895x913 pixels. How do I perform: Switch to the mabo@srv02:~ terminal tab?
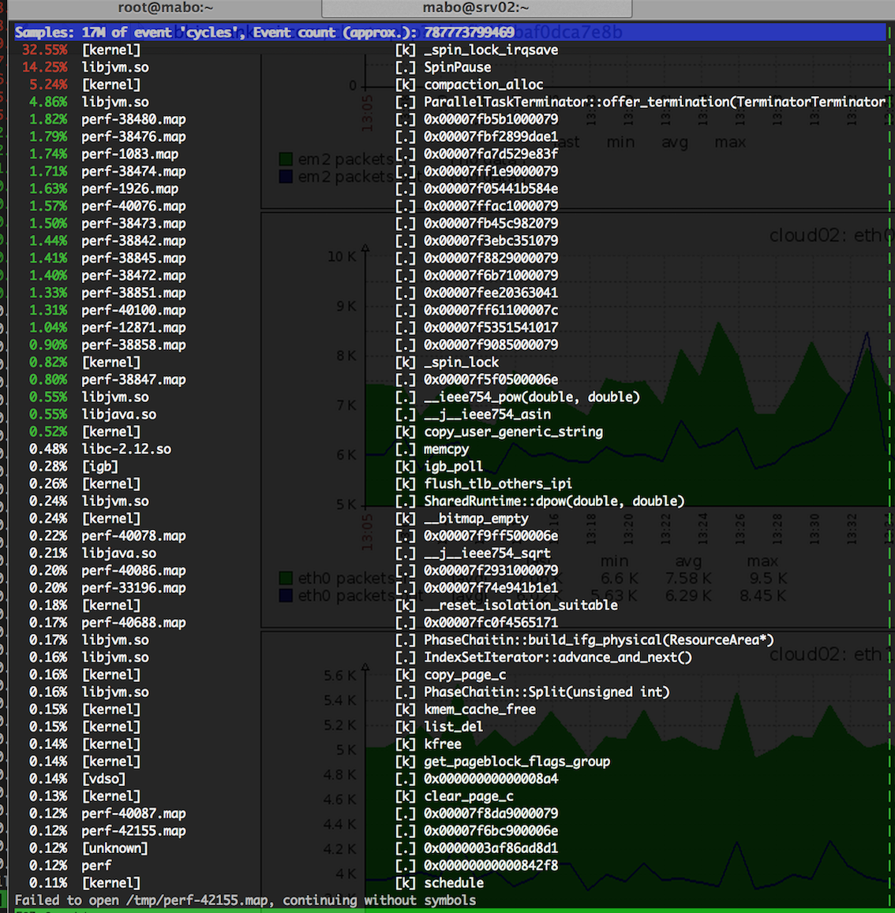476,8
